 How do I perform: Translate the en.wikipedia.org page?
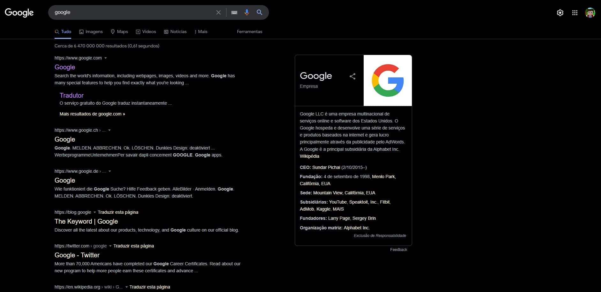(x=150, y=287)
